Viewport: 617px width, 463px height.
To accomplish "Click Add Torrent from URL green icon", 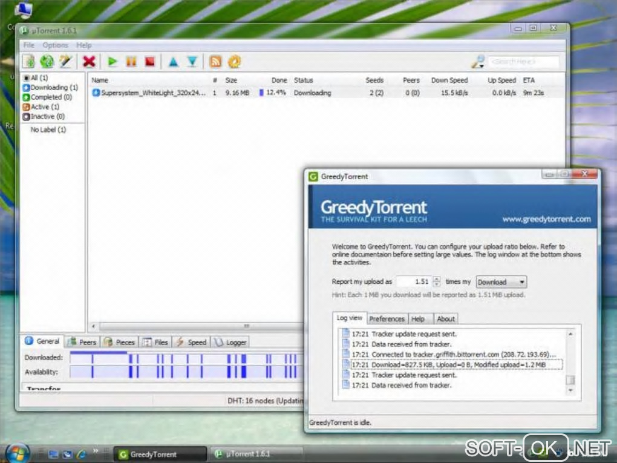I will pyautogui.click(x=47, y=61).
